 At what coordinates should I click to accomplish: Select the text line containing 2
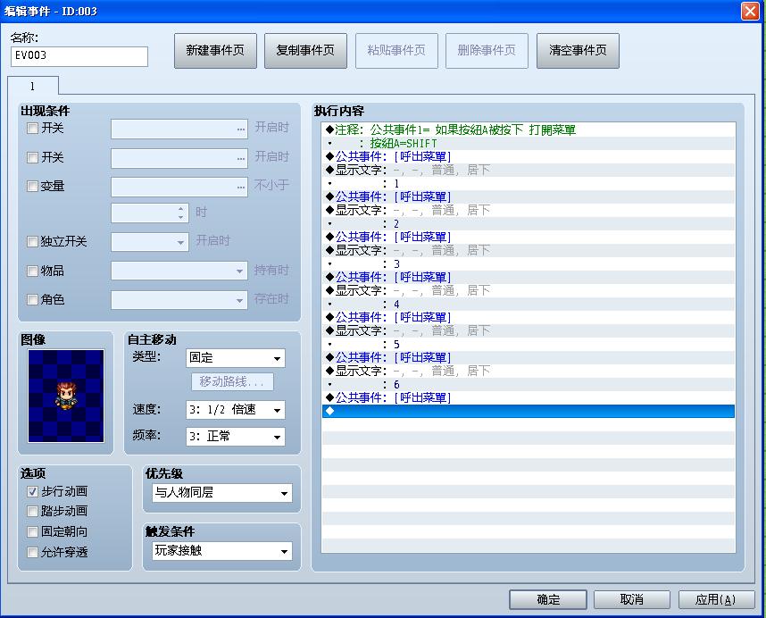tap(529, 224)
